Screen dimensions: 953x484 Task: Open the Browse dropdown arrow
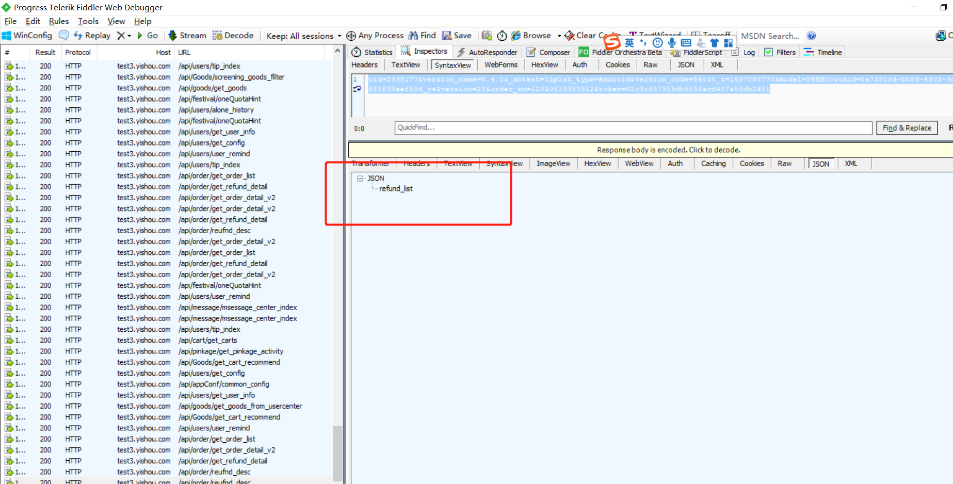click(559, 36)
